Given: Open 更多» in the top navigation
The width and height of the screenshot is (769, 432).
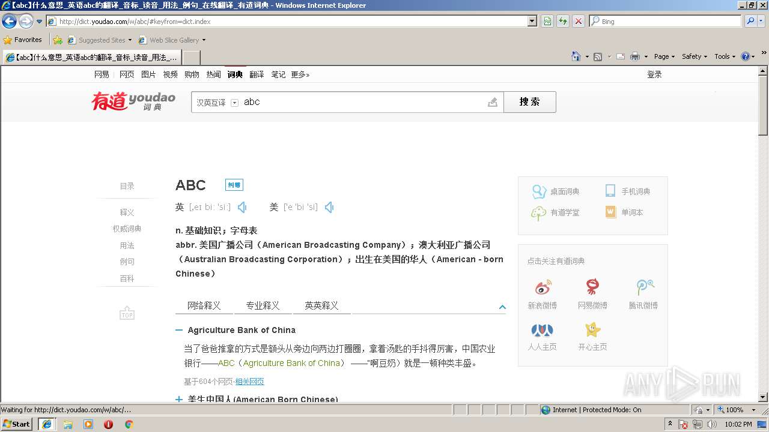Looking at the screenshot, I should point(300,74).
